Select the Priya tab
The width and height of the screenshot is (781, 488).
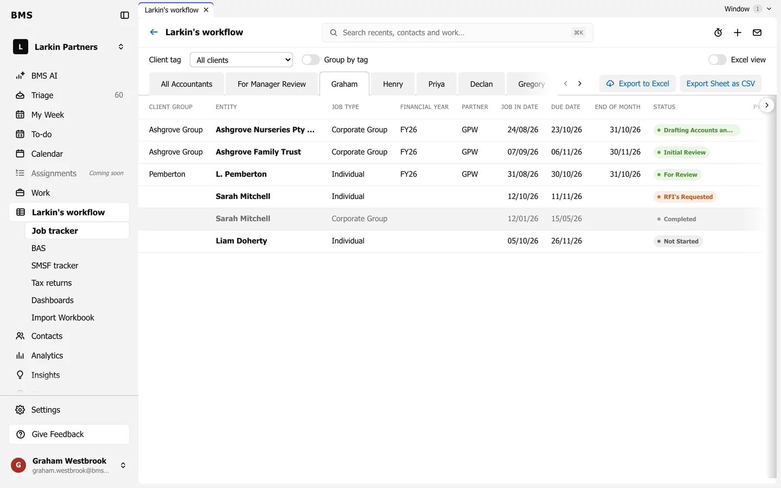click(x=437, y=84)
